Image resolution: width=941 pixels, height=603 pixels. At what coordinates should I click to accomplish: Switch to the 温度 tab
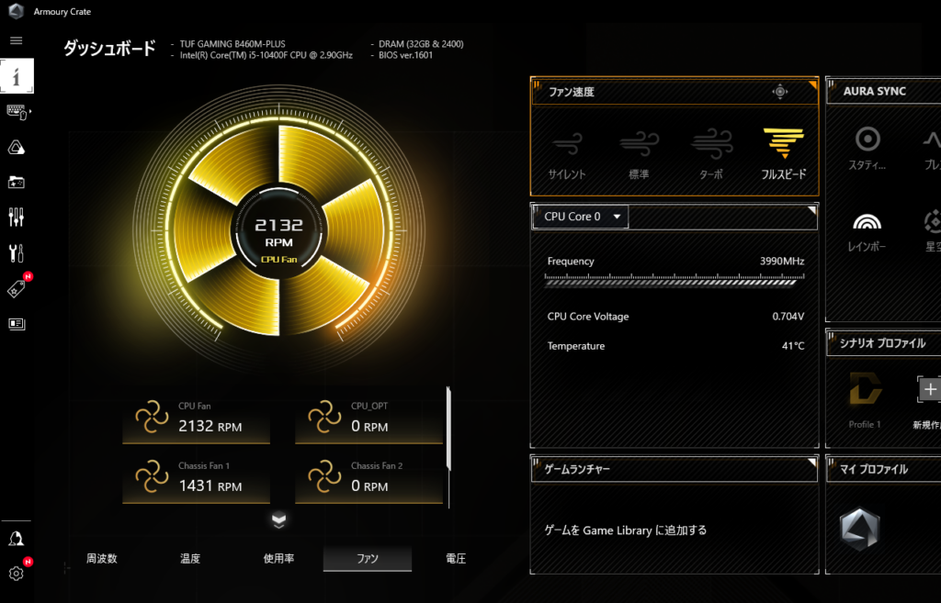pyautogui.click(x=190, y=559)
